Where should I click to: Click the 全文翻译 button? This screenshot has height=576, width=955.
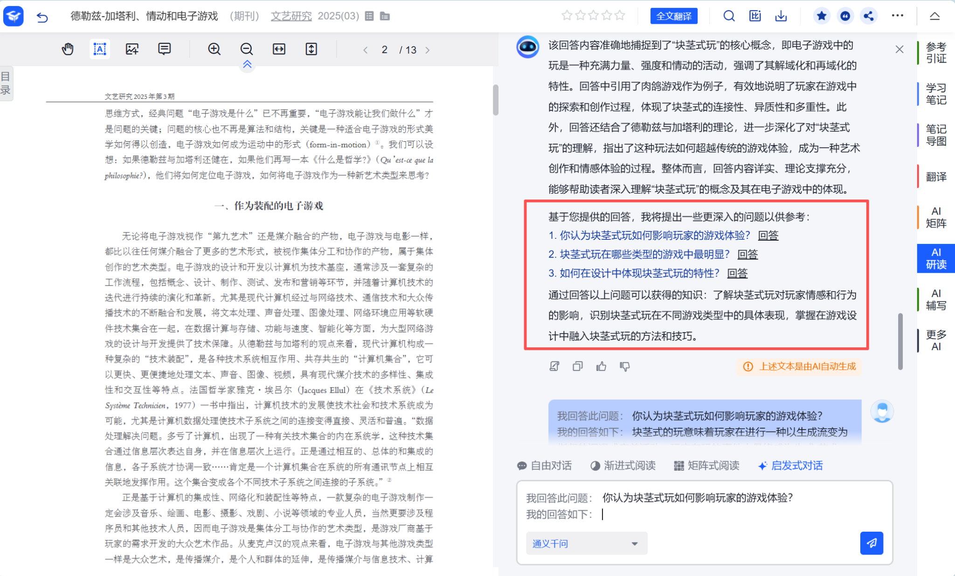coord(673,16)
